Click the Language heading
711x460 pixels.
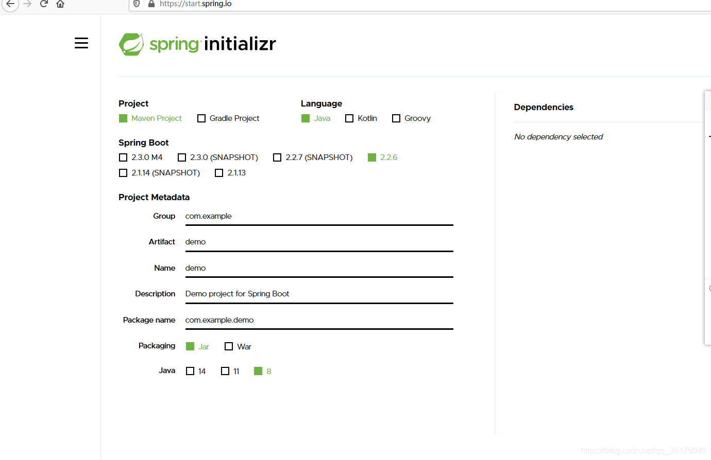tap(321, 103)
